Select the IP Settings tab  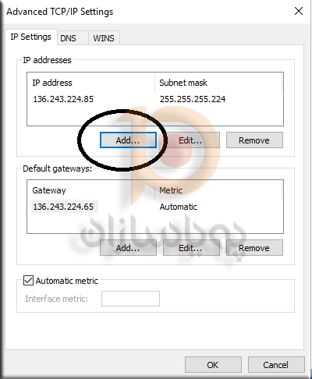coord(30,37)
